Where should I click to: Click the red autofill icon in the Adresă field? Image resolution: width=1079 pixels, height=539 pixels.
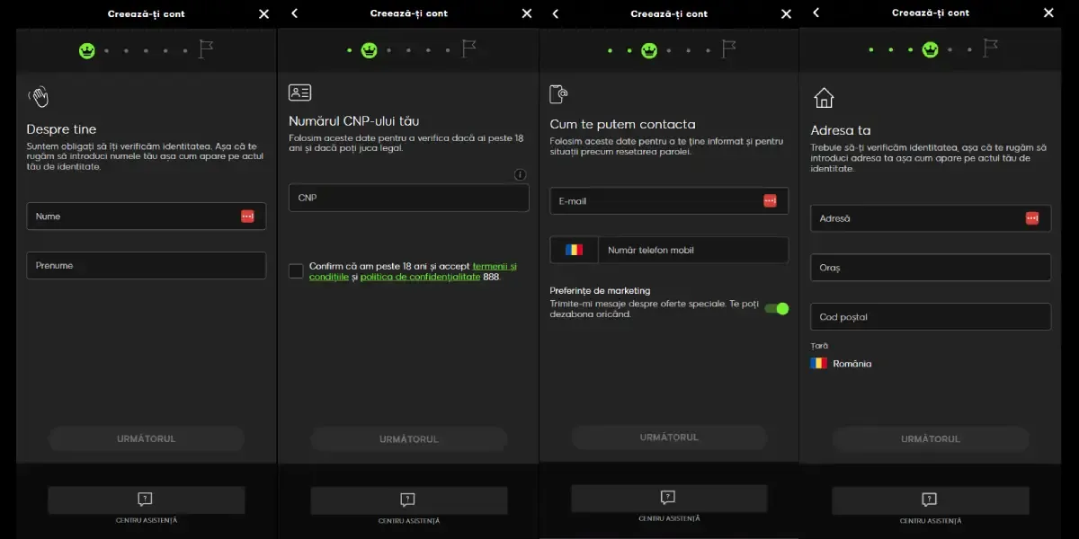[1031, 218]
